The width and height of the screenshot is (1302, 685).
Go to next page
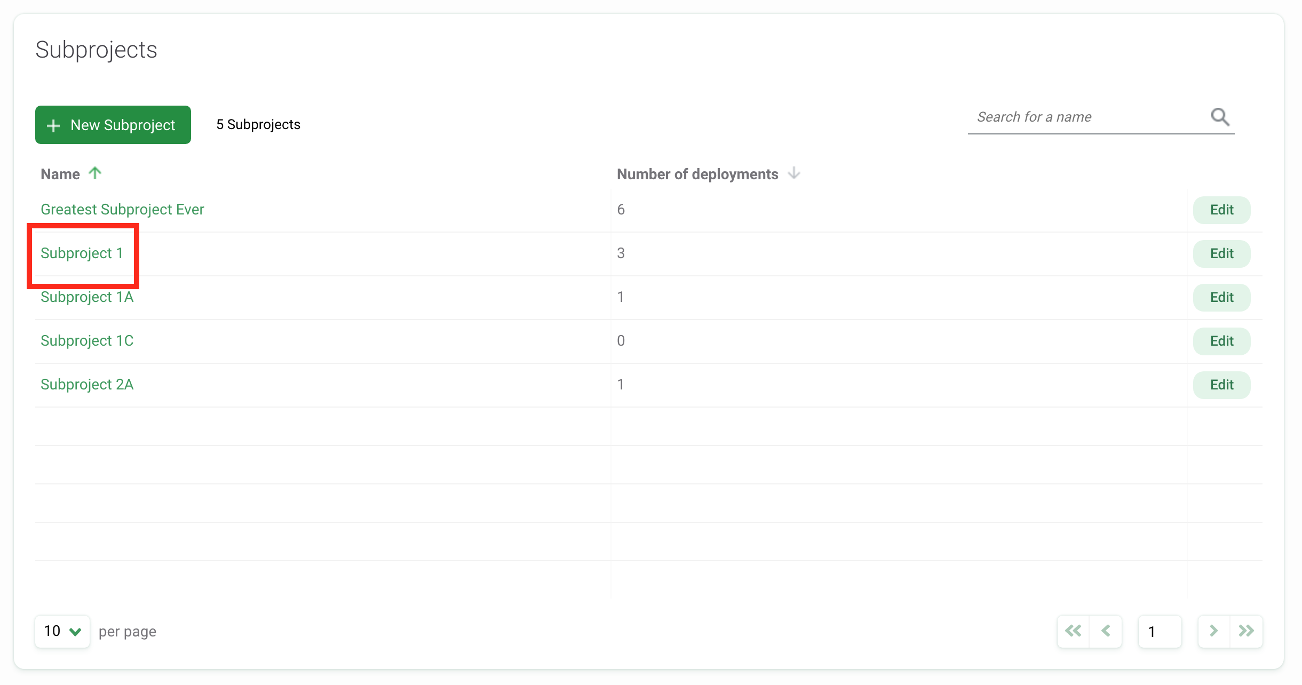point(1214,631)
